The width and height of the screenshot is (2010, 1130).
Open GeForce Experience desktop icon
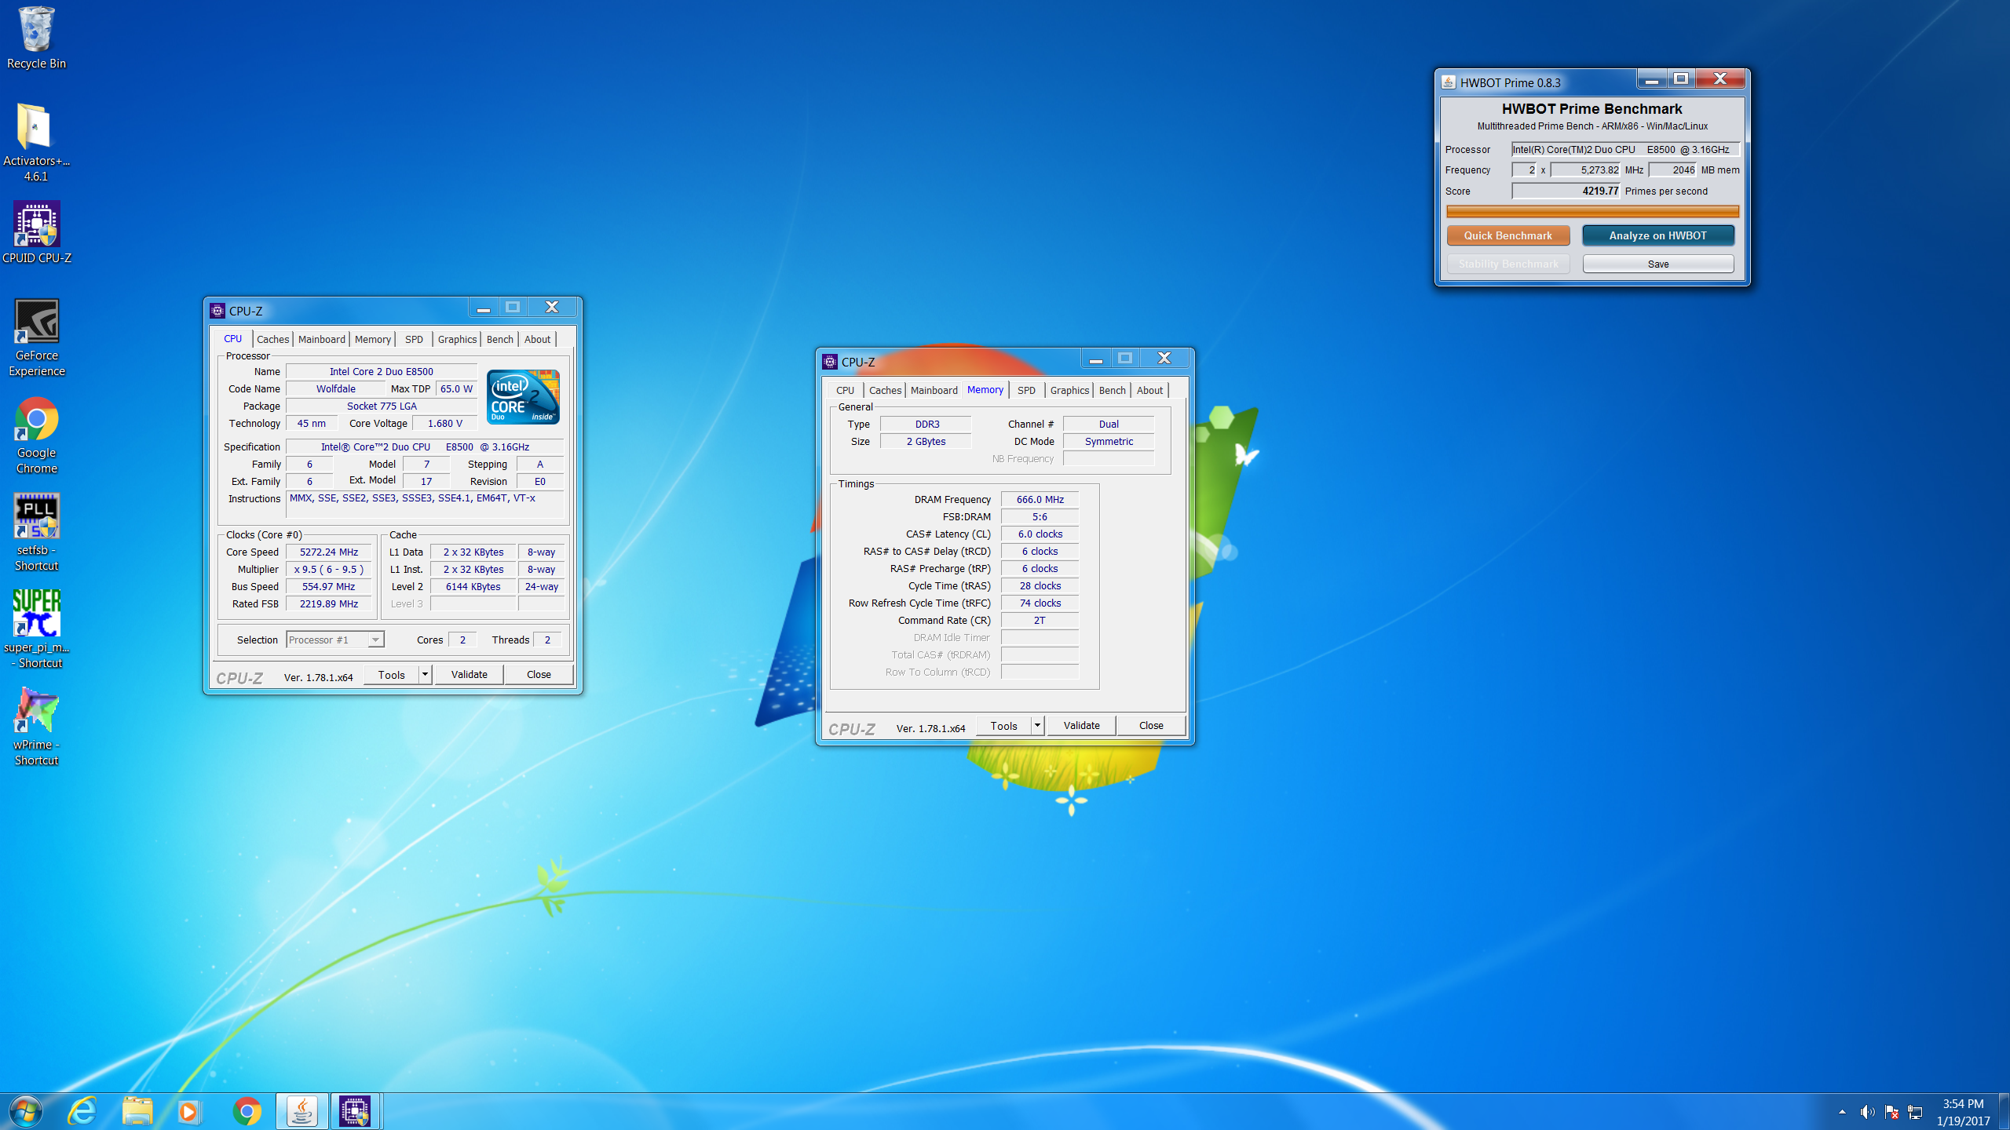pos(36,337)
